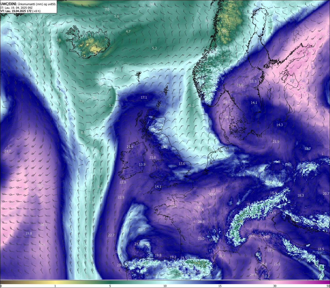Image resolution: width=330 pixels, height=288 pixels.
Task: Click the 24.8 value near Sardinia
Action: [x=264, y=264]
